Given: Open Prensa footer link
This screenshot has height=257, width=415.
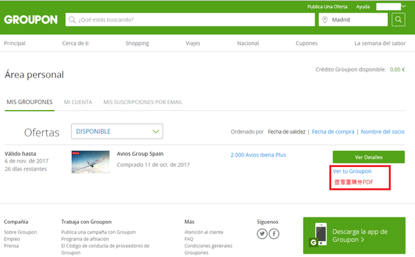Looking at the screenshot, I should (x=11, y=246).
